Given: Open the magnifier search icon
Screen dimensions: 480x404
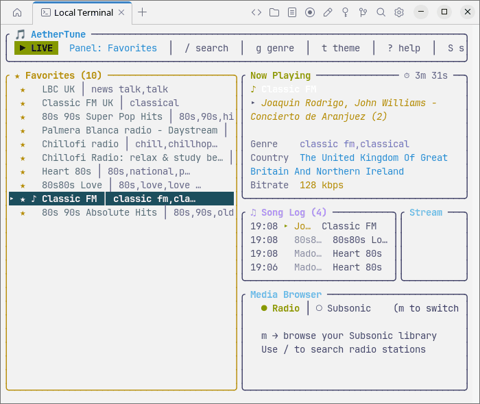Looking at the screenshot, I should point(381,12).
